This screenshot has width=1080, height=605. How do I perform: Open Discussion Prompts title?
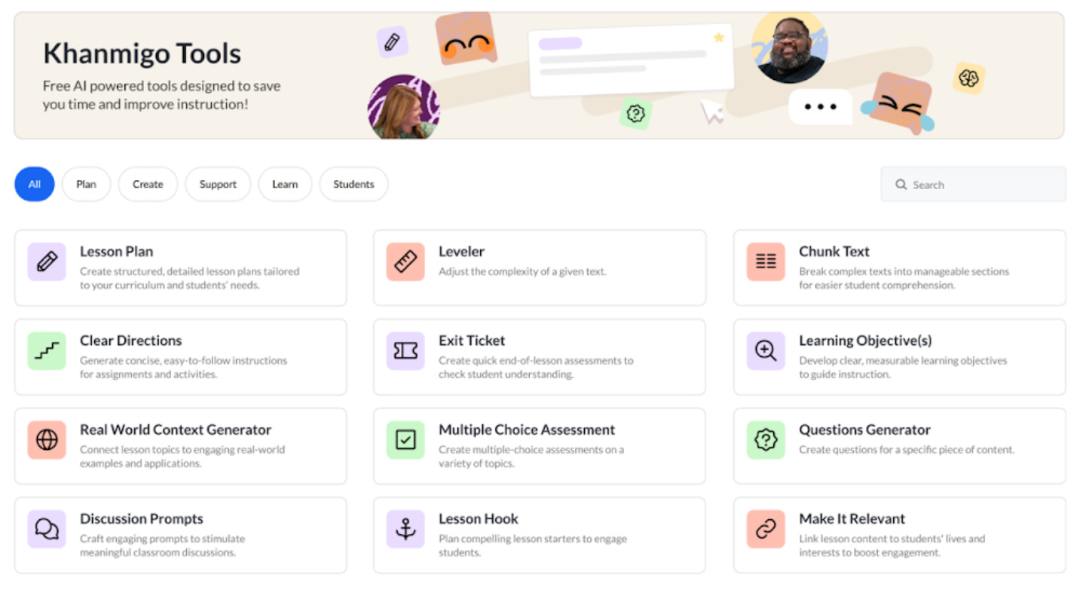point(142,518)
